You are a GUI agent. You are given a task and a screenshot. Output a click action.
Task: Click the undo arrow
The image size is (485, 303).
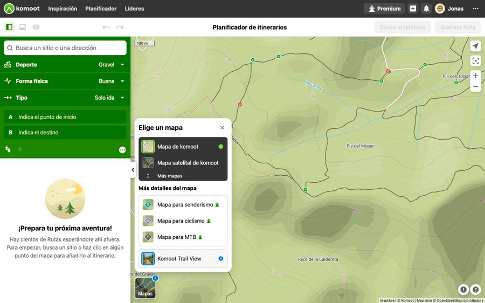click(x=106, y=27)
